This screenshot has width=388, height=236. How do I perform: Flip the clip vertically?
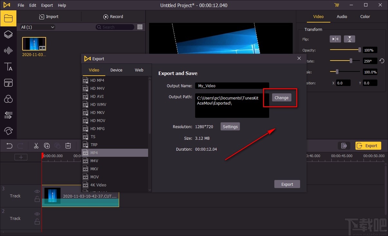(x=349, y=39)
